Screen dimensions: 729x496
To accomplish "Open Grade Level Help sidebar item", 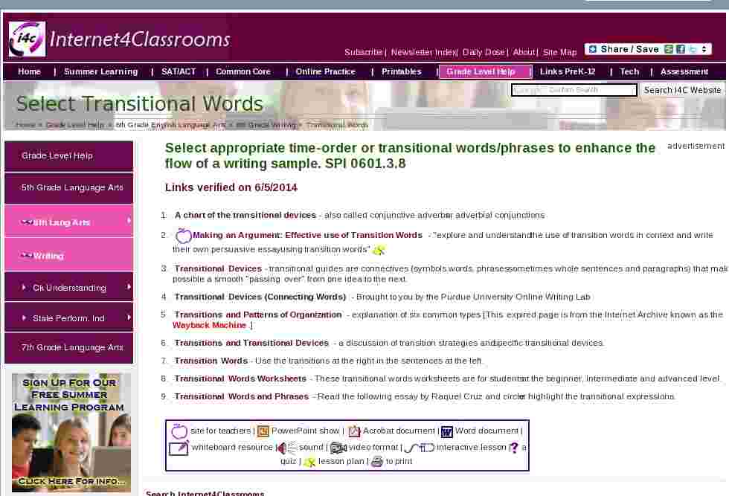I will (x=68, y=155).
